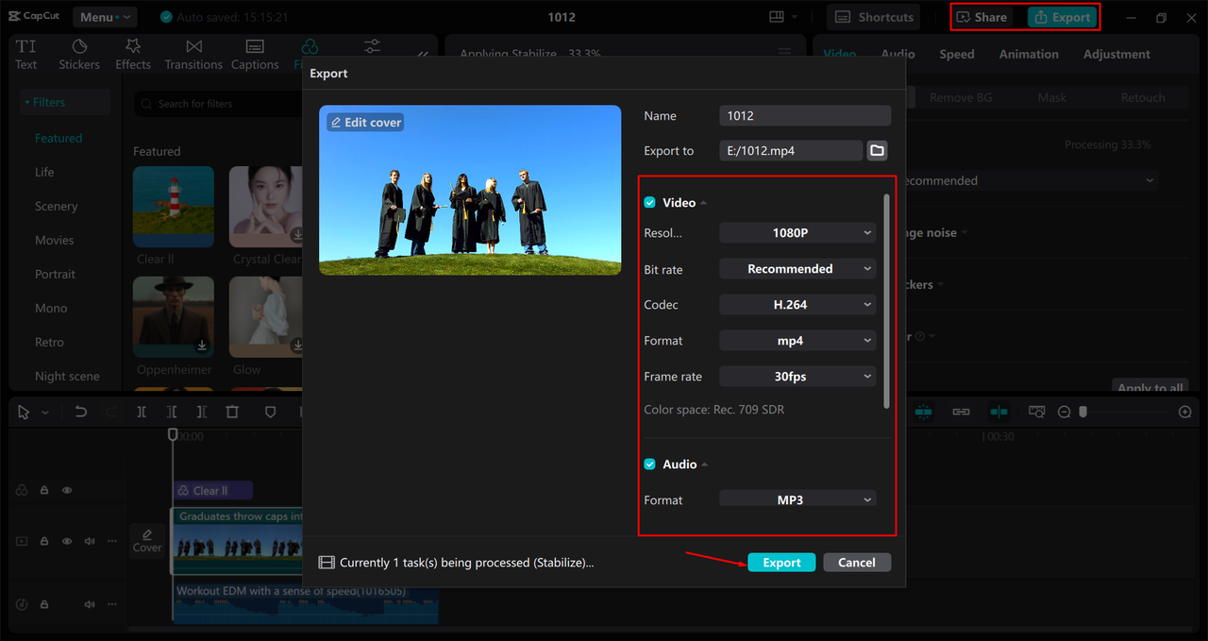Select the pointer tool in timeline toolbar

(x=24, y=412)
